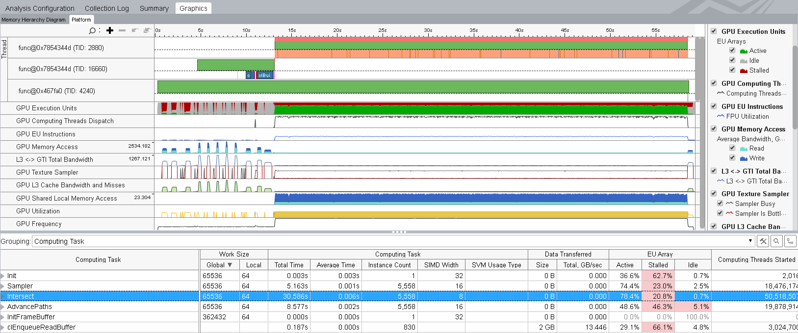Click the reset zoom double-arrow icon
Image resolution: width=798 pixels, height=333 pixels.
click(147, 30)
